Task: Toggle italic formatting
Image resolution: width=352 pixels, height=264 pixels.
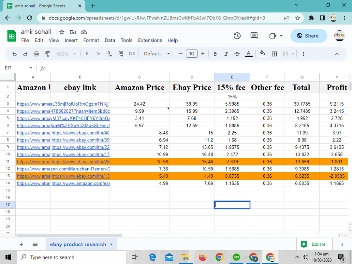Action: tap(226, 54)
